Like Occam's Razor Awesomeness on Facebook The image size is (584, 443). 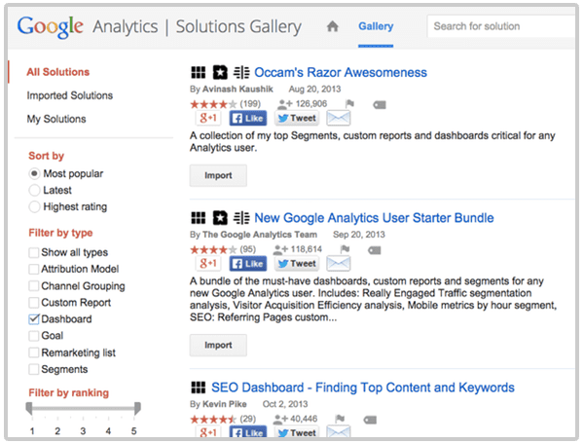click(247, 118)
